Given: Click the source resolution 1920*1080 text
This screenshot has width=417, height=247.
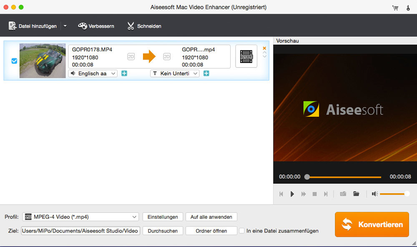Looking at the screenshot, I should [85, 58].
